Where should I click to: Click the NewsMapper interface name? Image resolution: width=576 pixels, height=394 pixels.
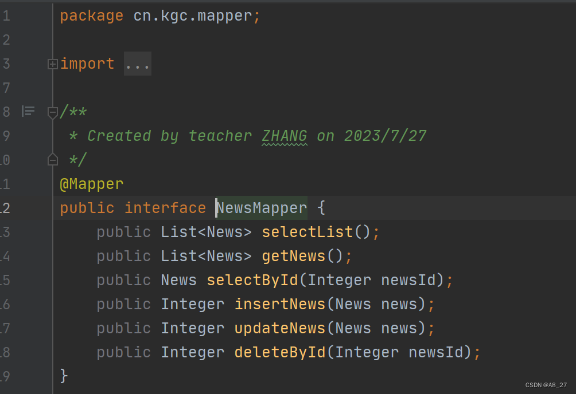pyautogui.click(x=261, y=207)
